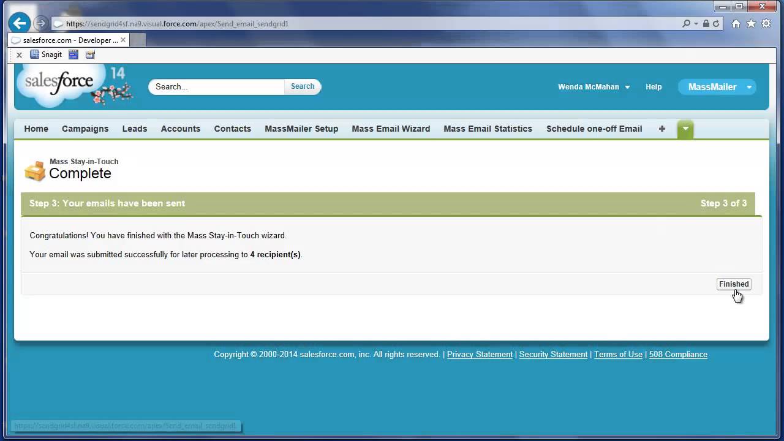Open the Privacy Statement link
Image resolution: width=784 pixels, height=441 pixels.
pos(480,354)
